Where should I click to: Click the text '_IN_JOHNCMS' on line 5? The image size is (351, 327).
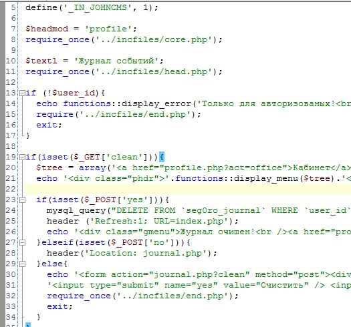[x=100, y=8]
